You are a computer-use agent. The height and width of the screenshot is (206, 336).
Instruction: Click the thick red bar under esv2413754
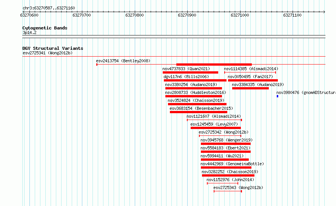click(214, 65)
